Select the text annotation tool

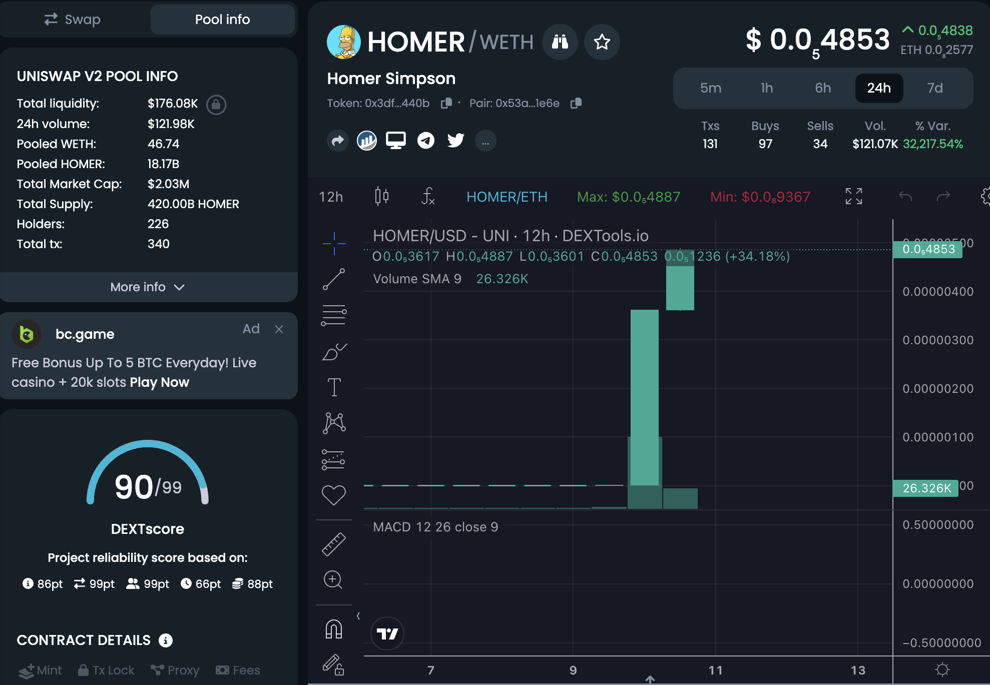tap(334, 387)
